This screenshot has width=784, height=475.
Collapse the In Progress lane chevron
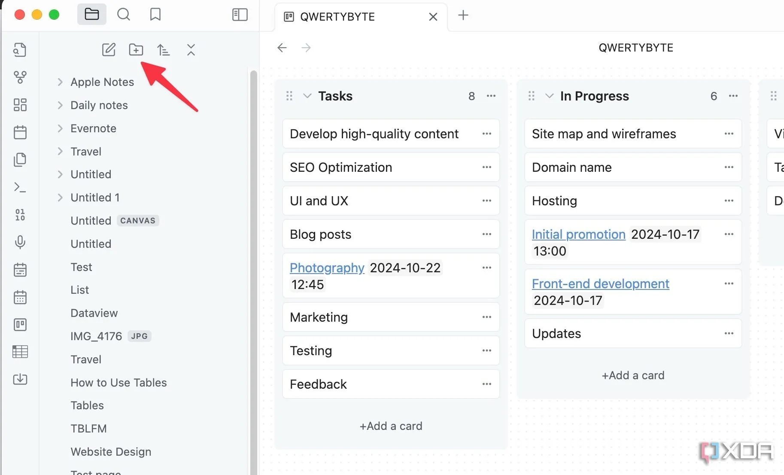click(549, 96)
